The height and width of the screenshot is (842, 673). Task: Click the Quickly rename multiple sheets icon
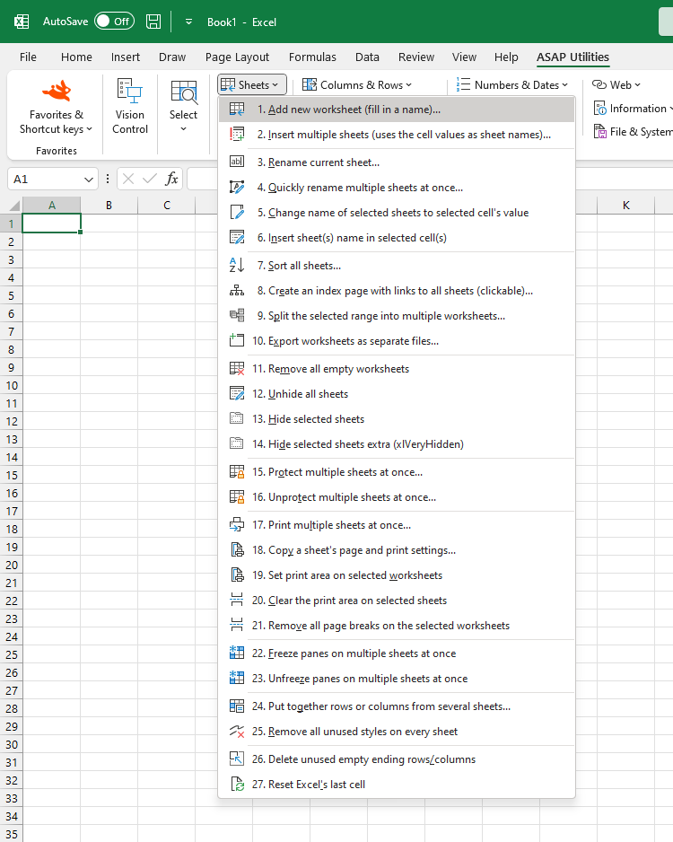[x=237, y=187]
